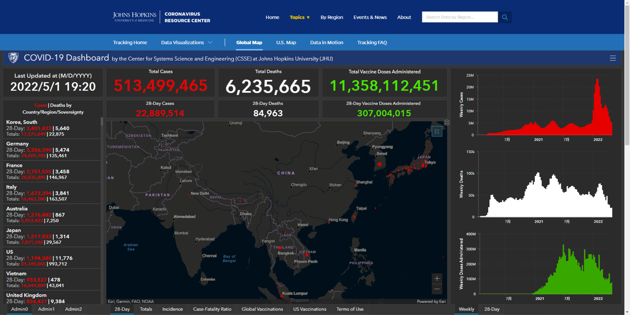Image resolution: width=630 pixels, height=315 pixels.
Task: Click the Total Cases number 513,499,465
Action: tap(161, 86)
